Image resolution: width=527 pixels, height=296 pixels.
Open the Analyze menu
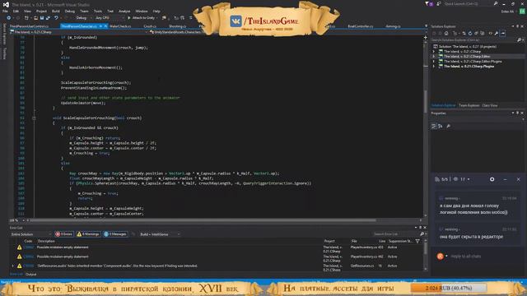pos(124,11)
